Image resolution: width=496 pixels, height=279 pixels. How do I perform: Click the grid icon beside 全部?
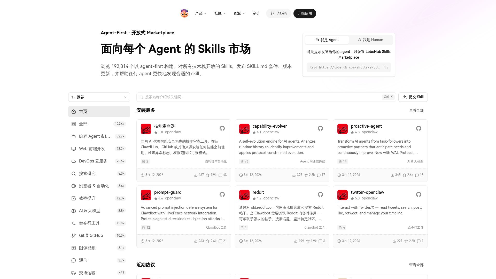tap(74, 124)
